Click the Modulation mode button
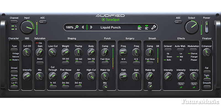The width and height of the screenshot is (221, 110). click(193, 50)
